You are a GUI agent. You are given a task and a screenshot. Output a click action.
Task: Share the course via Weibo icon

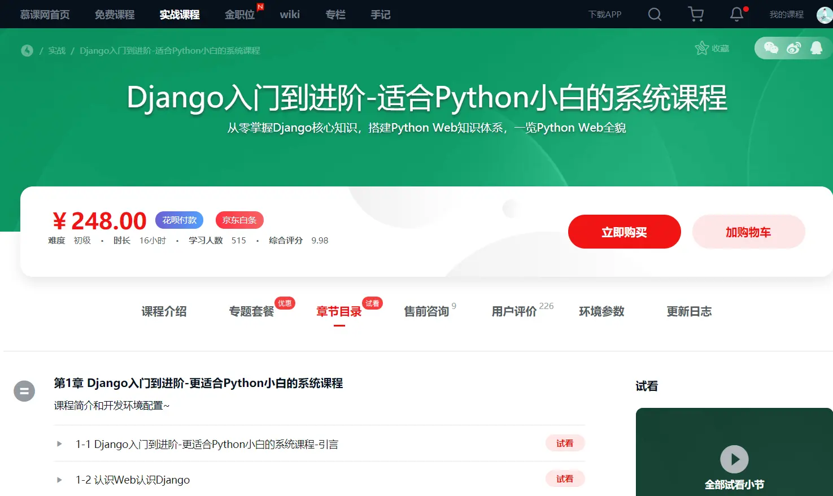click(793, 48)
